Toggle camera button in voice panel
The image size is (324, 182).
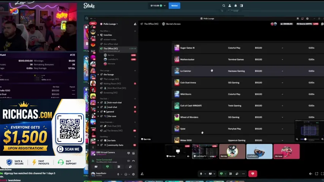[96, 167]
